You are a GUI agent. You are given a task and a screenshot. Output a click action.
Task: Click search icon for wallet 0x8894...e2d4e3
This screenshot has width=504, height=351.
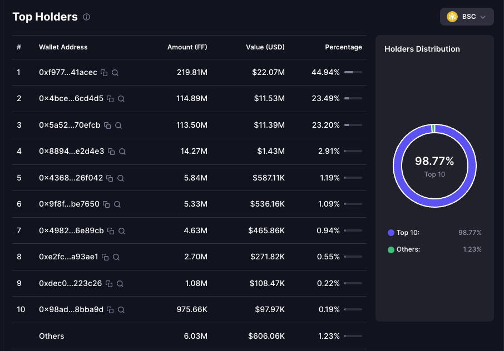click(122, 152)
